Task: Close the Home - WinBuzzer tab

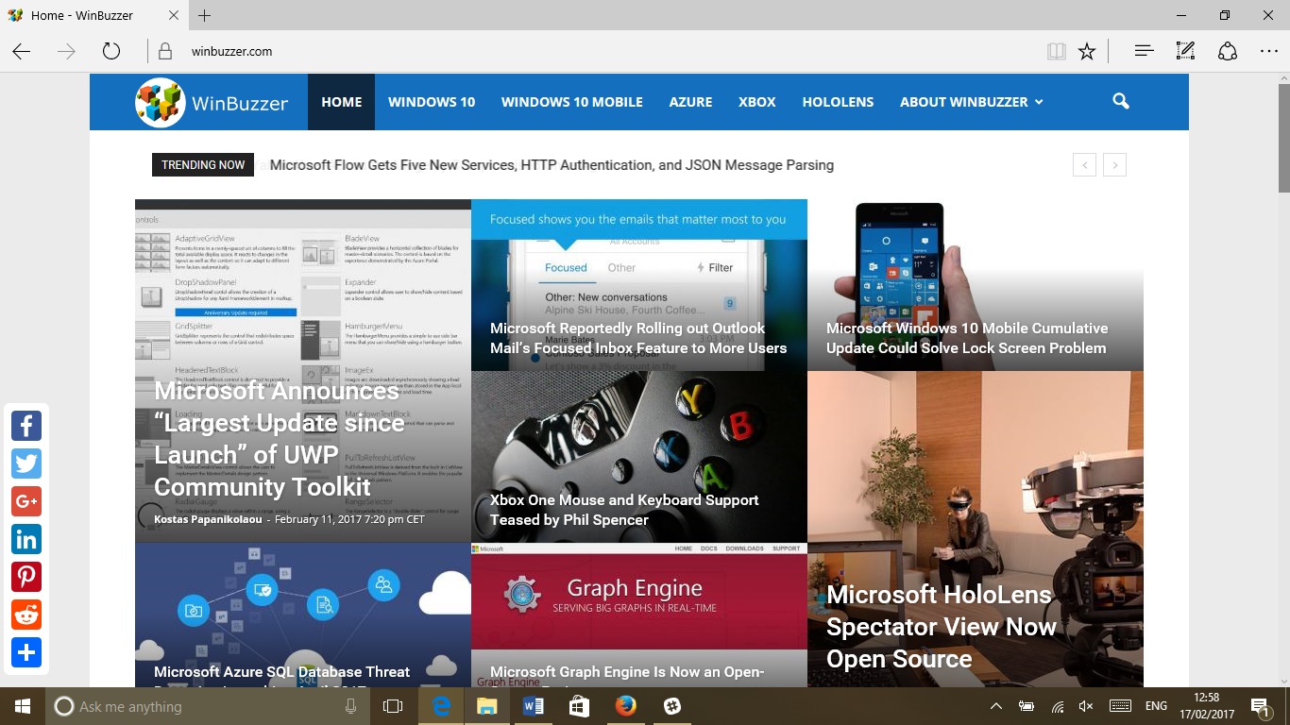Action: coord(173,15)
